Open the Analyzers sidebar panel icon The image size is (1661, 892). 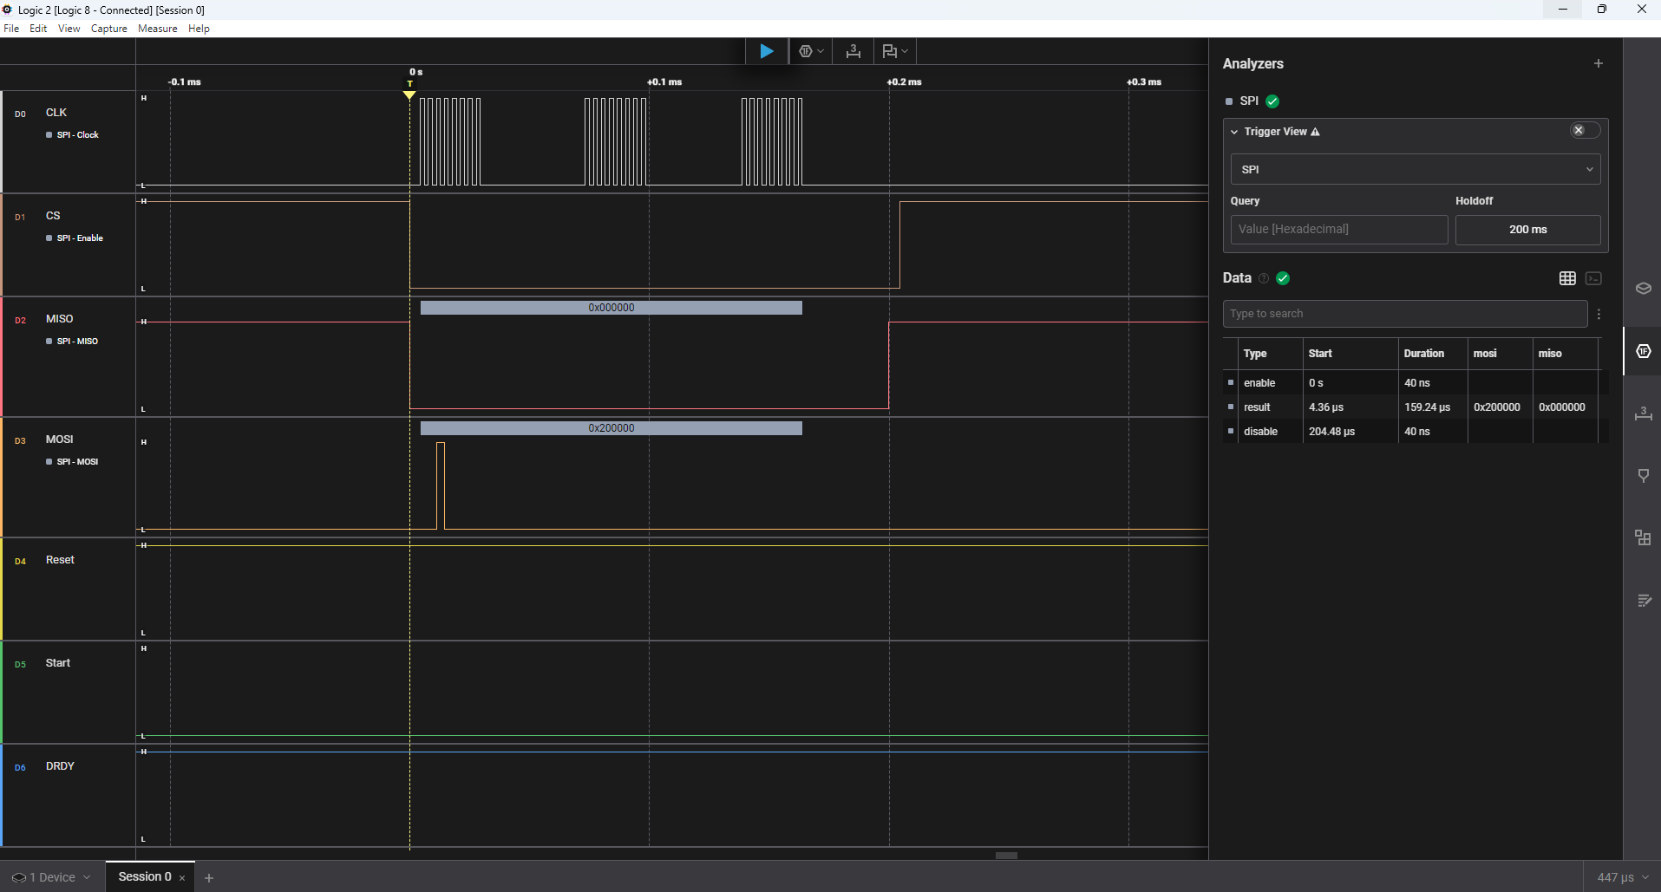coord(1643,351)
